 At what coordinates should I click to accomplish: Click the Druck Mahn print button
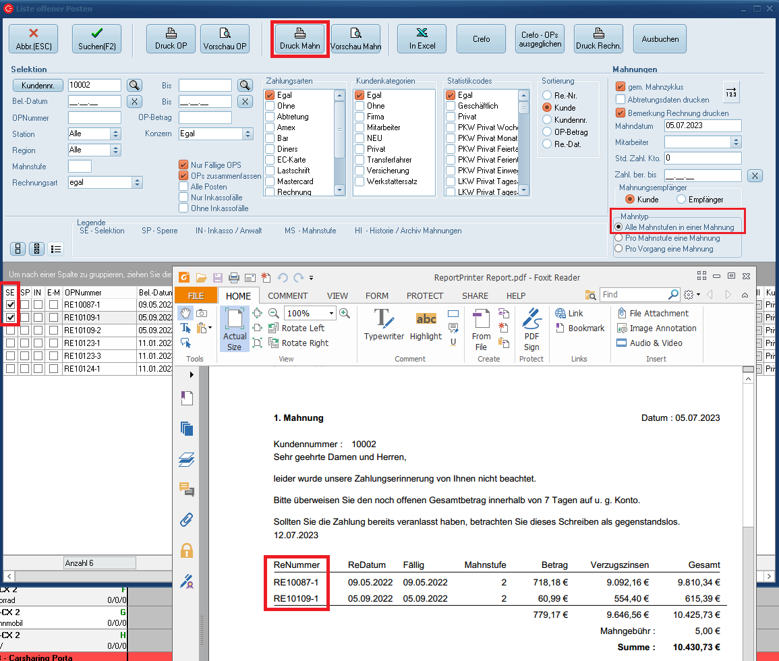click(300, 39)
